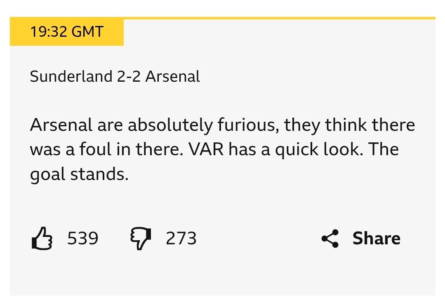Click the 539 likes count
The width and height of the screenshot is (445, 305).
tap(83, 239)
